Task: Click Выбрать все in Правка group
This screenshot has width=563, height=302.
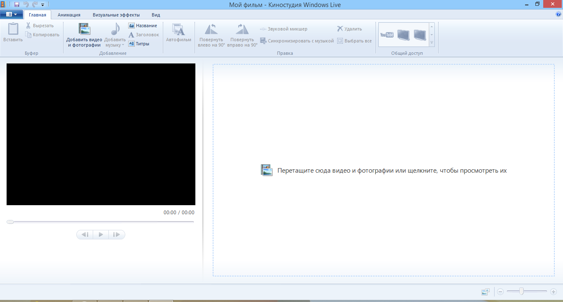Action: pos(354,41)
